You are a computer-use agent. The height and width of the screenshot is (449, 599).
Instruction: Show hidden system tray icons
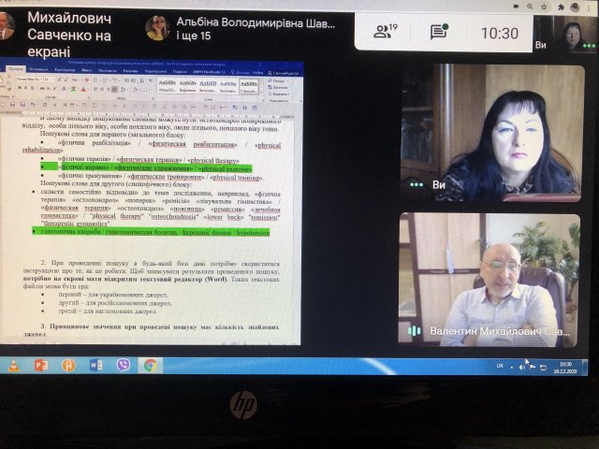pos(514,366)
